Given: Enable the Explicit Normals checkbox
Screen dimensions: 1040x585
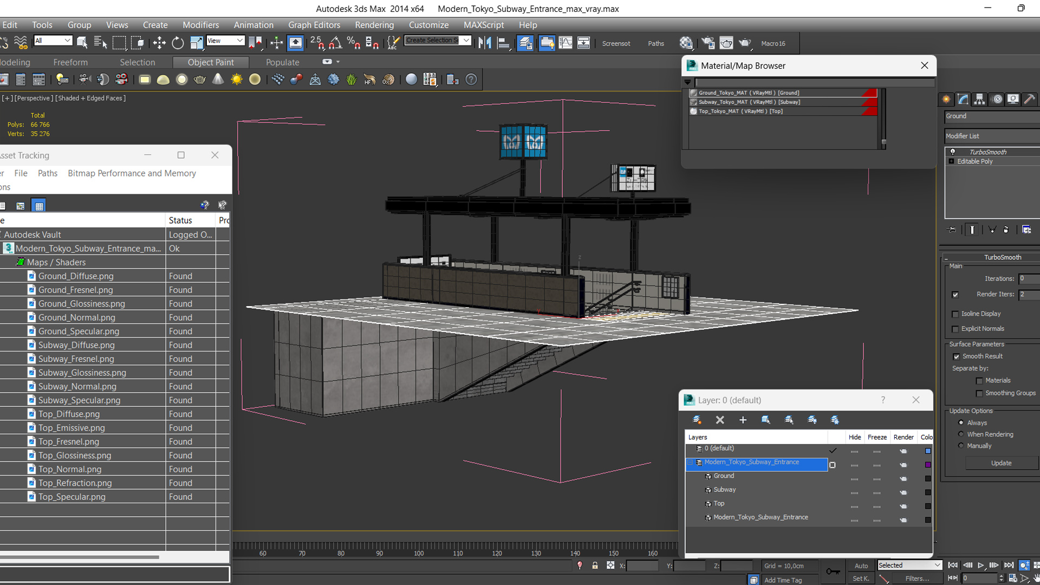Looking at the screenshot, I should (955, 329).
